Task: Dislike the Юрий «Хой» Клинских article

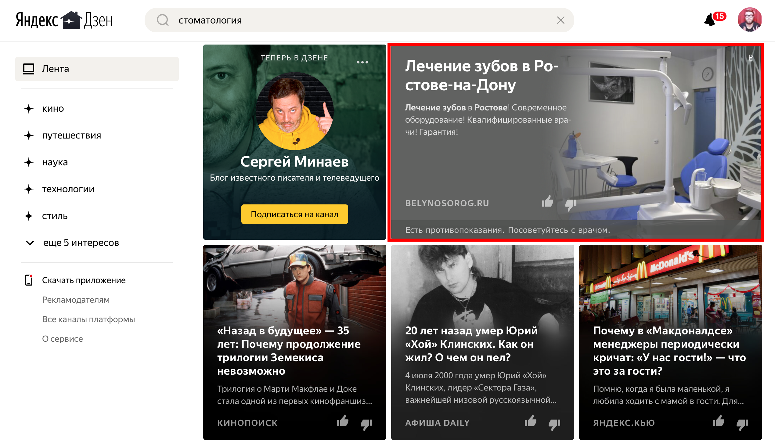Action: click(x=554, y=424)
